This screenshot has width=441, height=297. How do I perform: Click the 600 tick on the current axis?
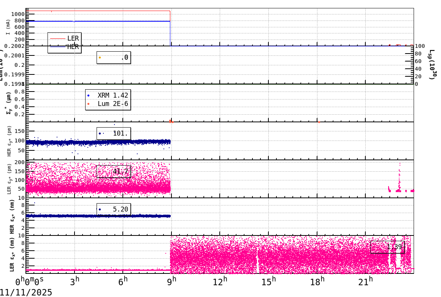(x=20, y=27)
